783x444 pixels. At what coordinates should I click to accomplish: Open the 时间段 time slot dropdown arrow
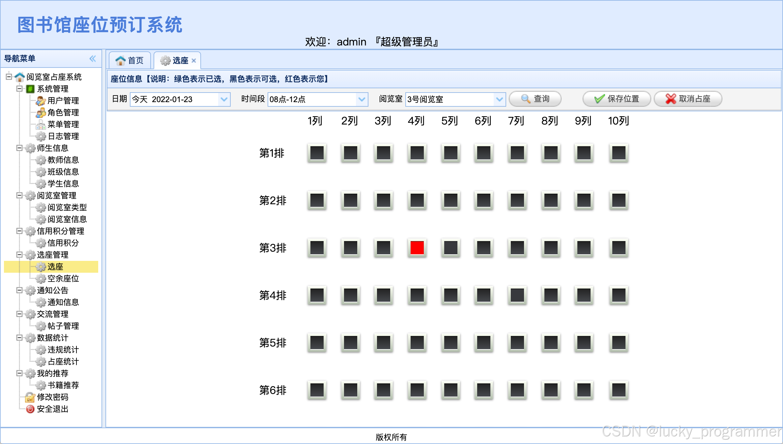(x=362, y=99)
